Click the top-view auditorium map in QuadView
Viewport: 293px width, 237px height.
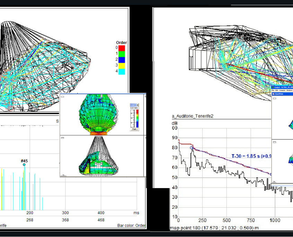tap(98, 115)
